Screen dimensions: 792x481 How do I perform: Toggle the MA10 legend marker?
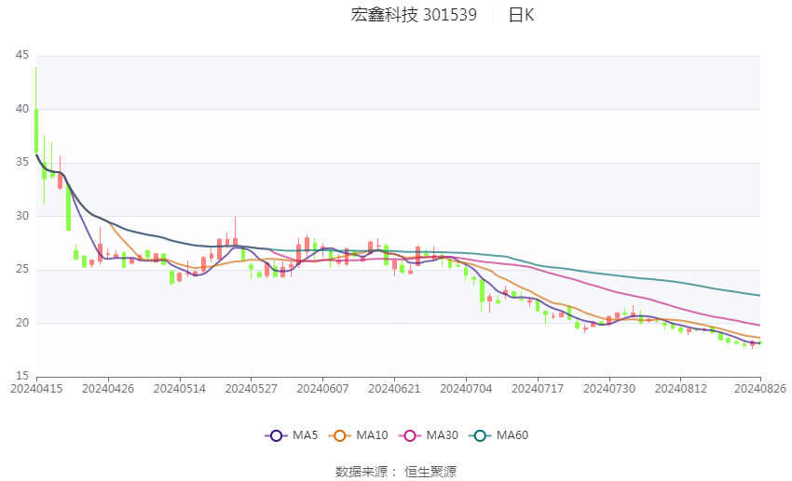pos(339,435)
